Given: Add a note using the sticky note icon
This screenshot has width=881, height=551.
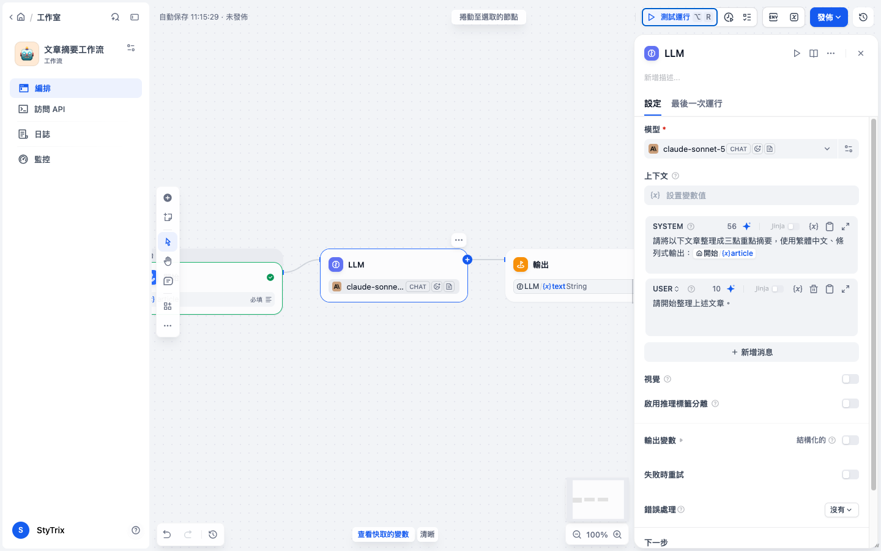Looking at the screenshot, I should [168, 217].
